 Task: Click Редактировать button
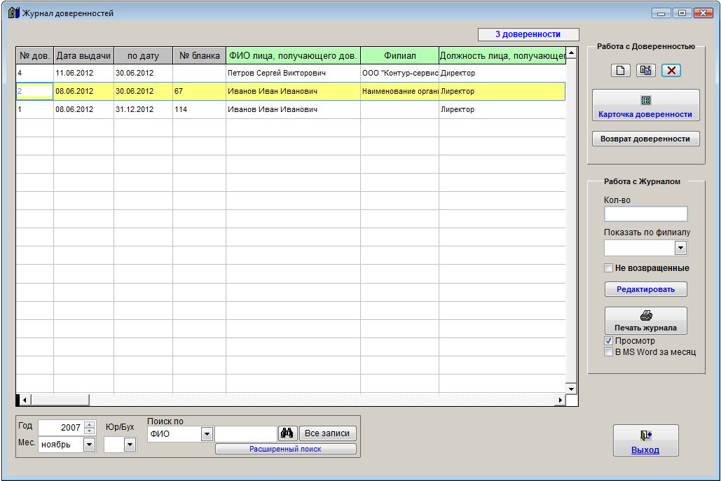[x=645, y=289]
